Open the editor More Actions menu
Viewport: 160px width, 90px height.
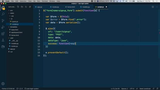pos(157,7)
